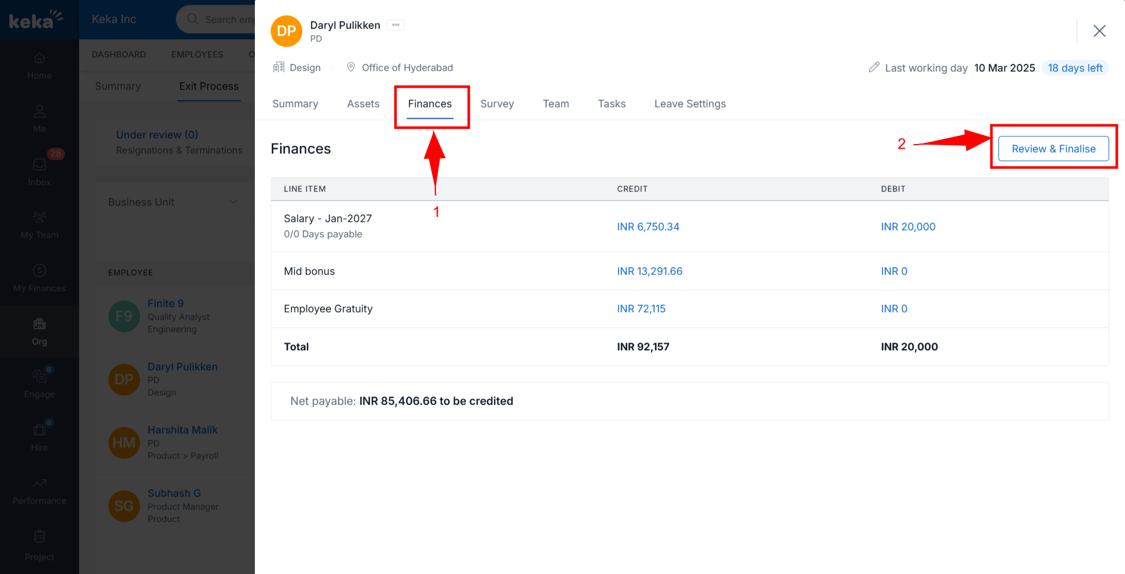Screen dimensions: 1125x574
Task: Click the salary debit INR 20,000 link
Action: pos(908,227)
